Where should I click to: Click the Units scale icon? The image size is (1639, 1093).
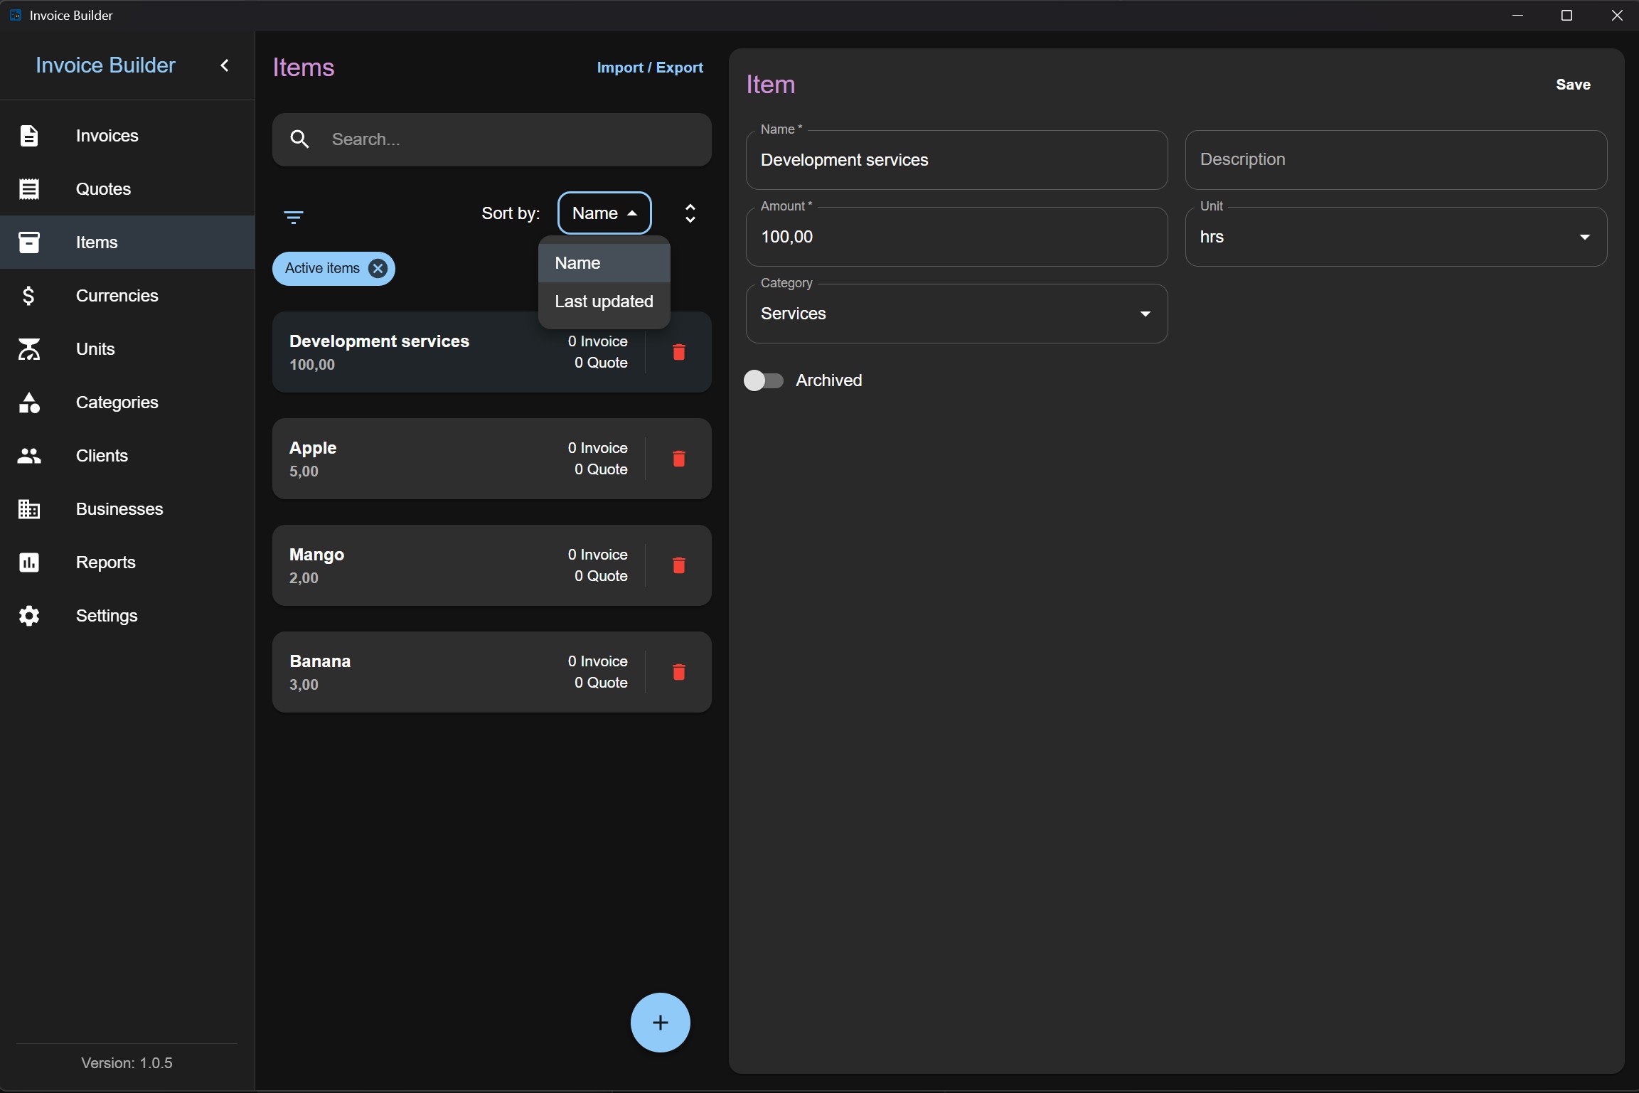(x=29, y=349)
